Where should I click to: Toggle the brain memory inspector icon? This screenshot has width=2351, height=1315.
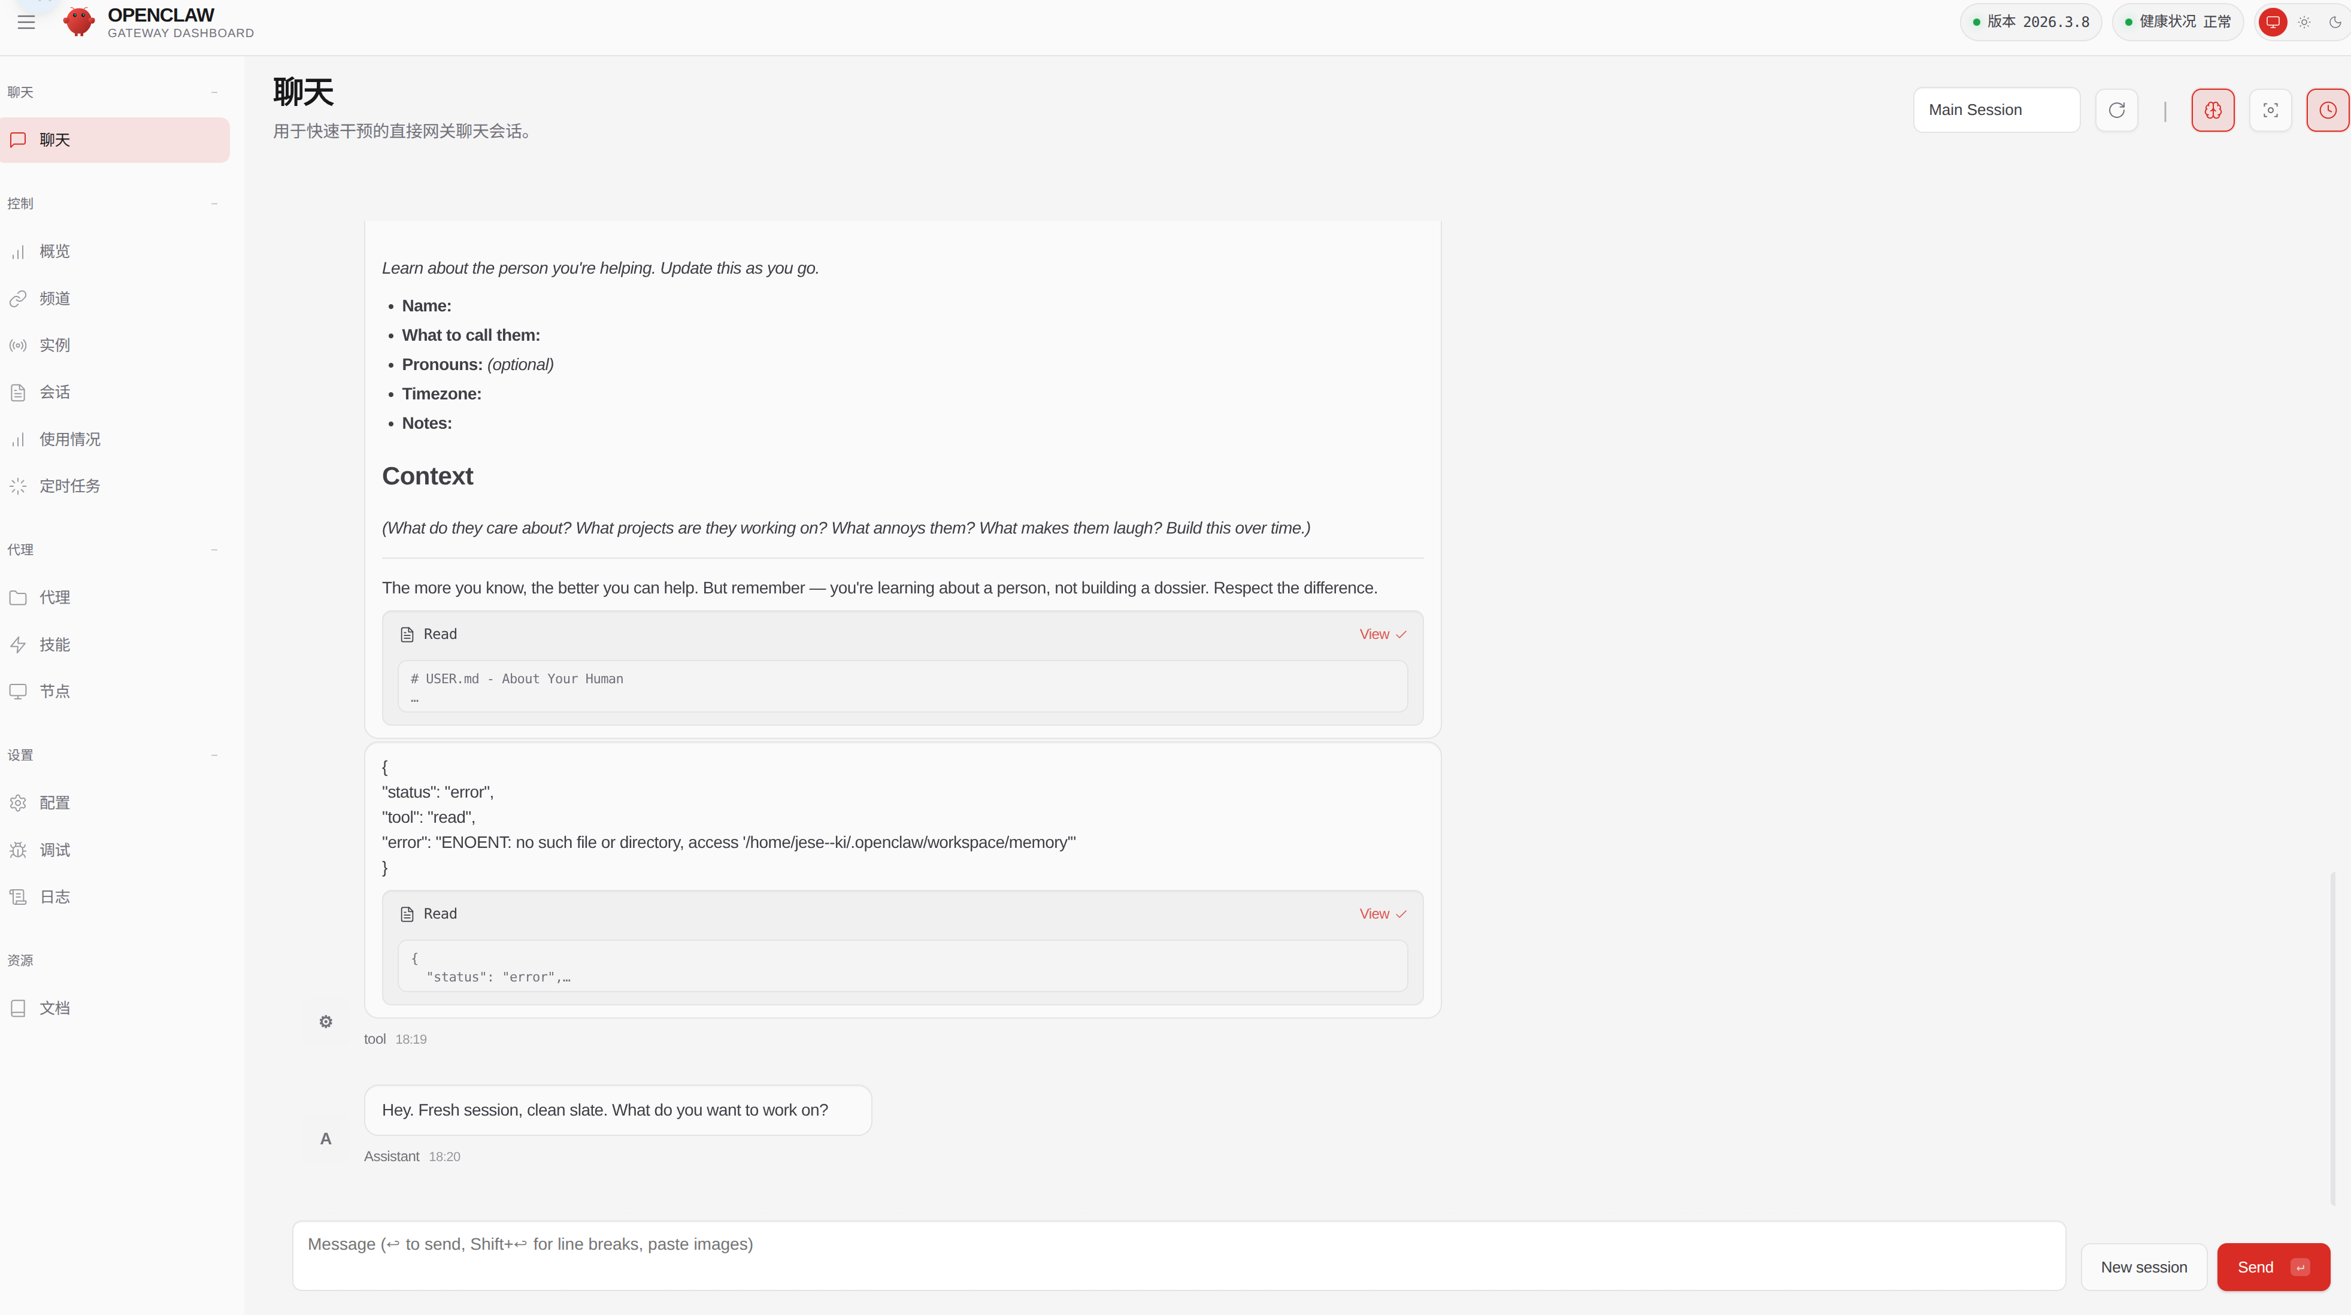tap(2213, 110)
